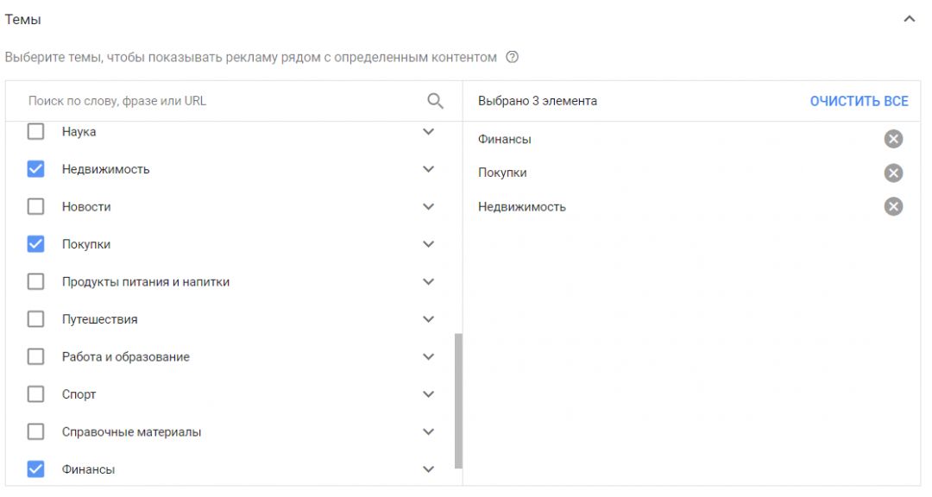
Task: Click the search magnifier icon
Action: click(435, 101)
